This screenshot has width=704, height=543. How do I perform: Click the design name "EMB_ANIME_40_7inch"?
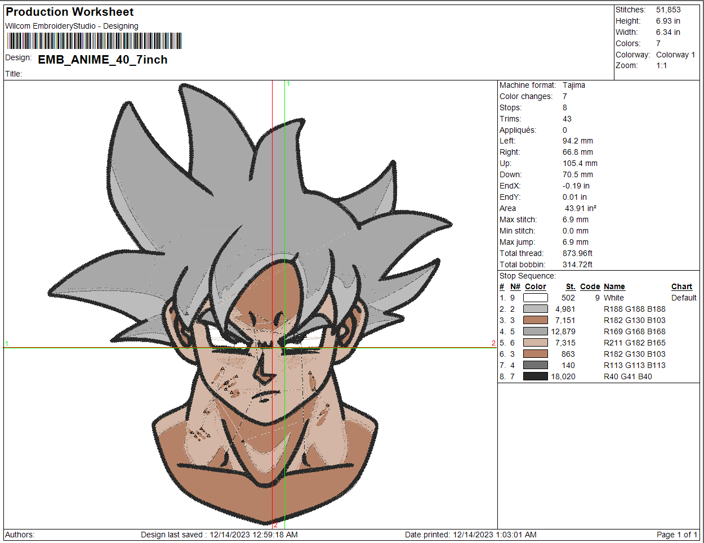tap(103, 60)
